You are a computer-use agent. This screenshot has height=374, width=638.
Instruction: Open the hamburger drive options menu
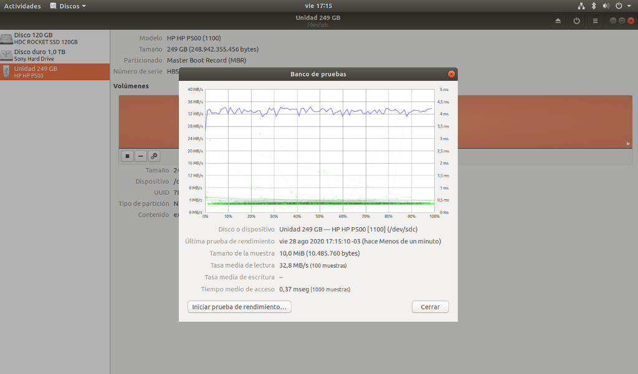click(595, 21)
